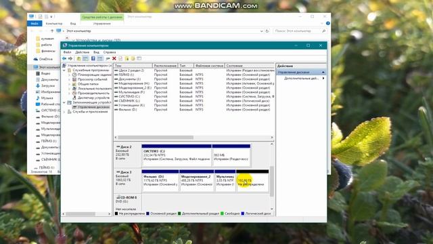The width and height of the screenshot is (433, 244).
Task: Open the Файл menu in Computer Management
Action: [x=67, y=52]
